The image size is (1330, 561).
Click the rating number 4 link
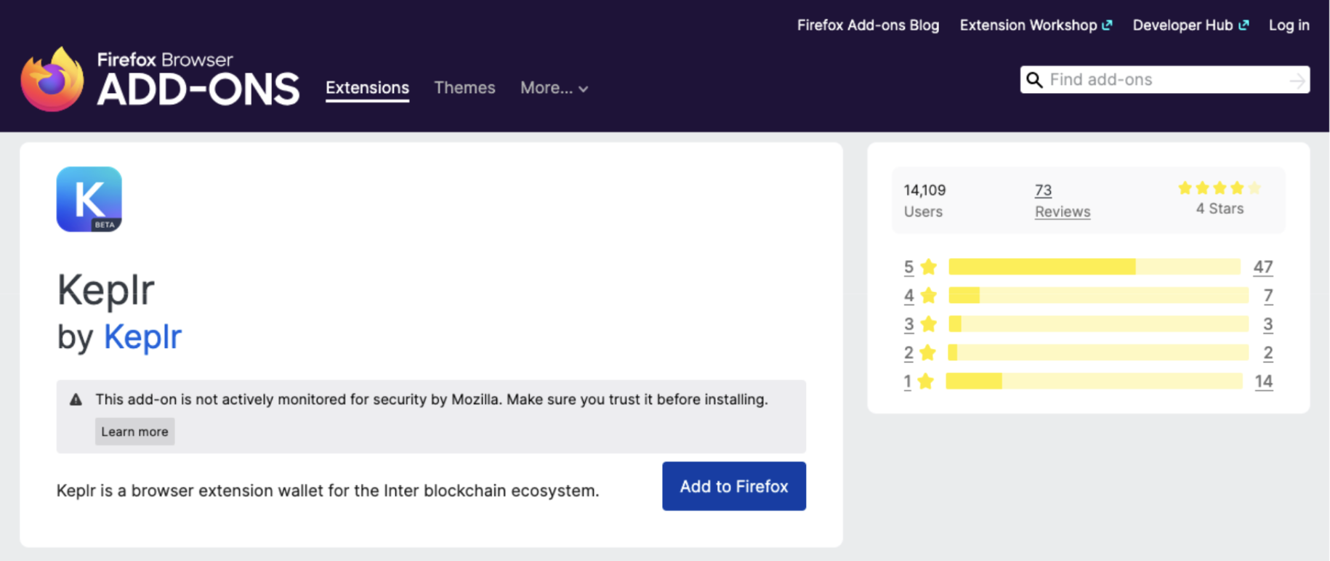(x=908, y=296)
